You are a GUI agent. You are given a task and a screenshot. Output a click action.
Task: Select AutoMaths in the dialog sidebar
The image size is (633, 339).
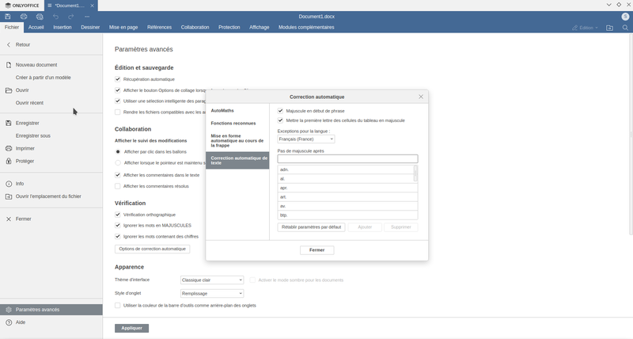tap(222, 110)
